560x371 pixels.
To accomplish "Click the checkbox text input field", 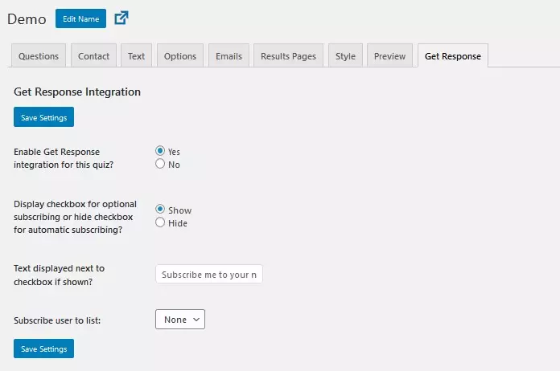I will click(209, 274).
